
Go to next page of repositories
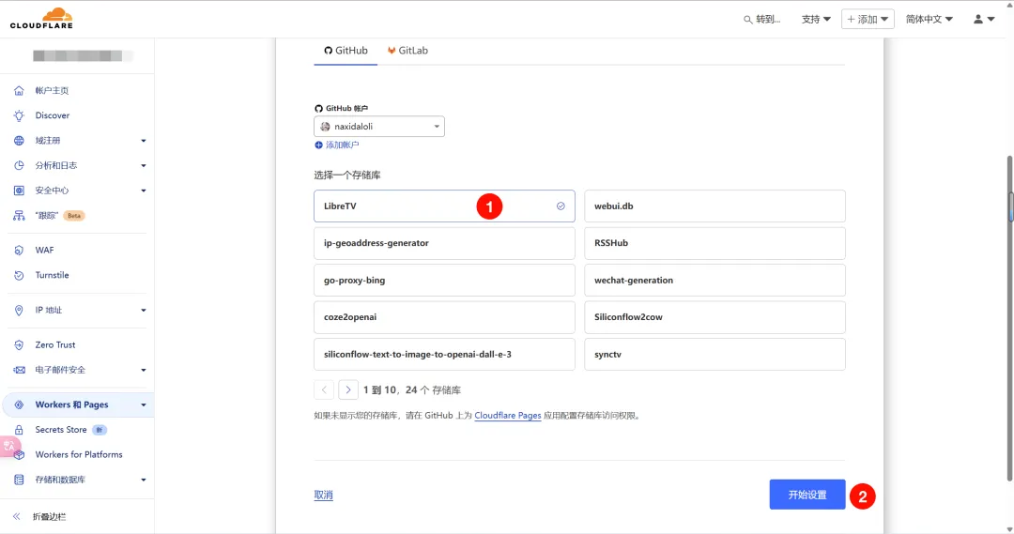348,389
